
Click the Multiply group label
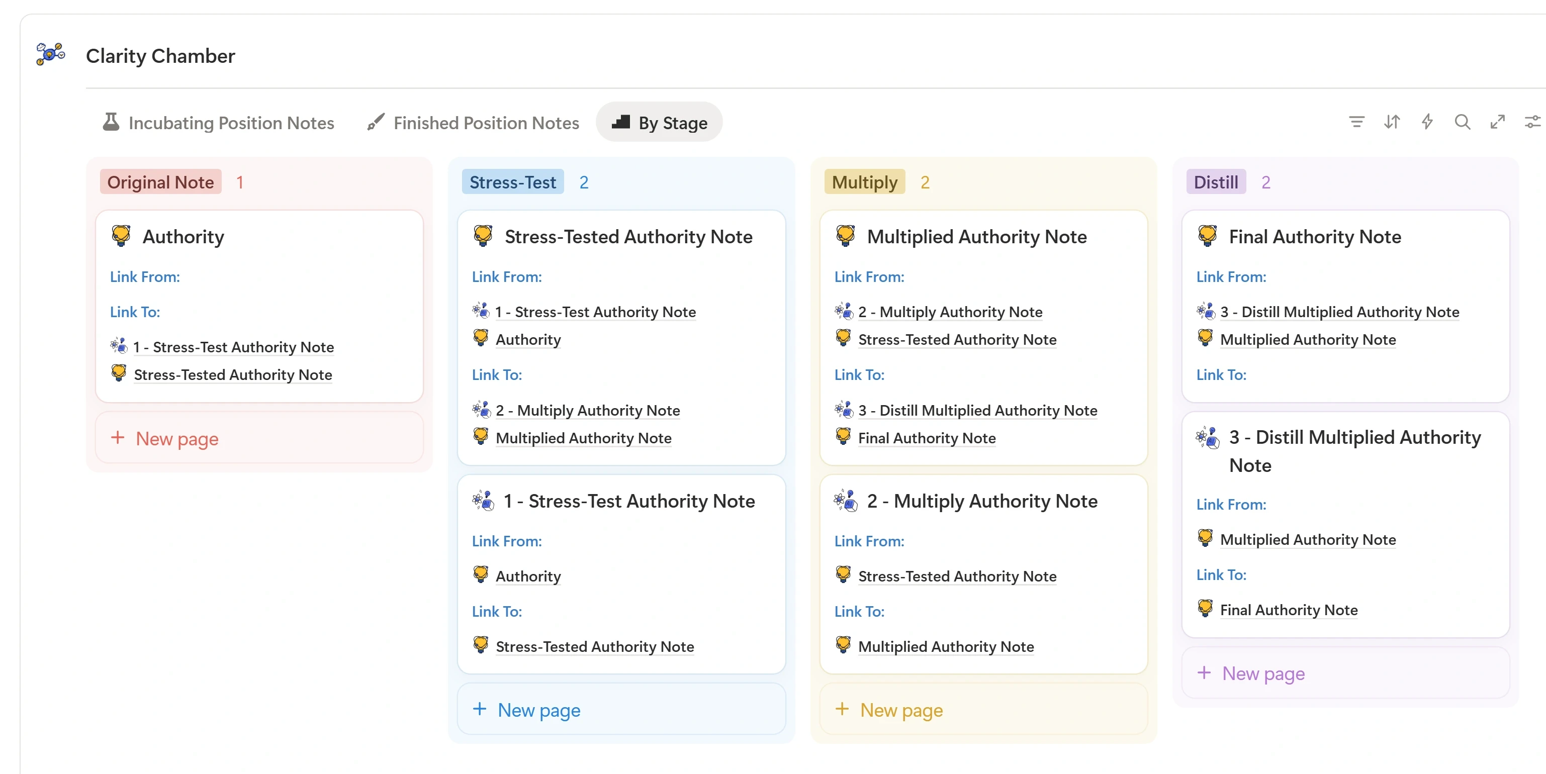click(864, 182)
